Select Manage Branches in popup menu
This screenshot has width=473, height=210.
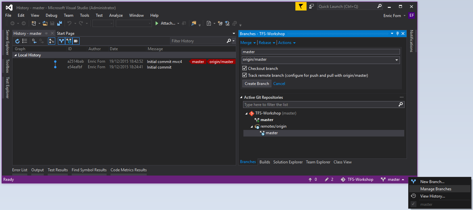coord(440,189)
